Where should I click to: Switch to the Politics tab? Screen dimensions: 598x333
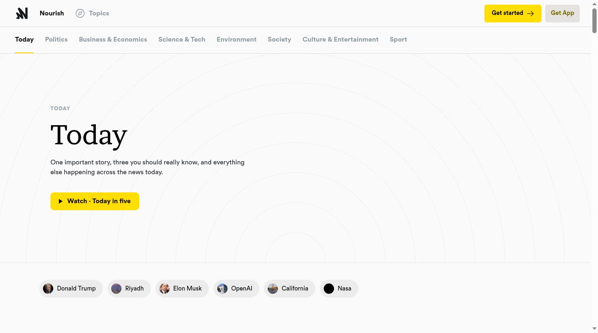click(57, 40)
